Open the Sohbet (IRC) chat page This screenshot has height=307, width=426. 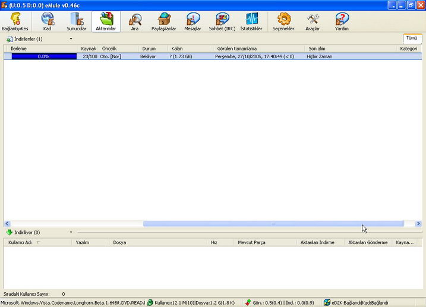tap(222, 19)
